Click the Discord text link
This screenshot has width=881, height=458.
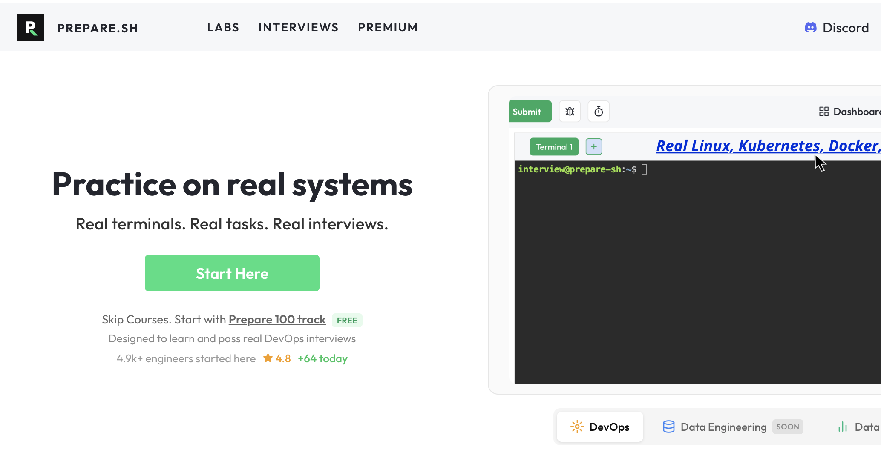coord(846,28)
